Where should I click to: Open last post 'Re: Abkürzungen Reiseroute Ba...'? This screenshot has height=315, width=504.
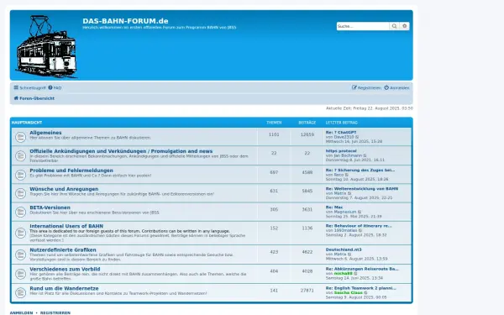coord(362,269)
